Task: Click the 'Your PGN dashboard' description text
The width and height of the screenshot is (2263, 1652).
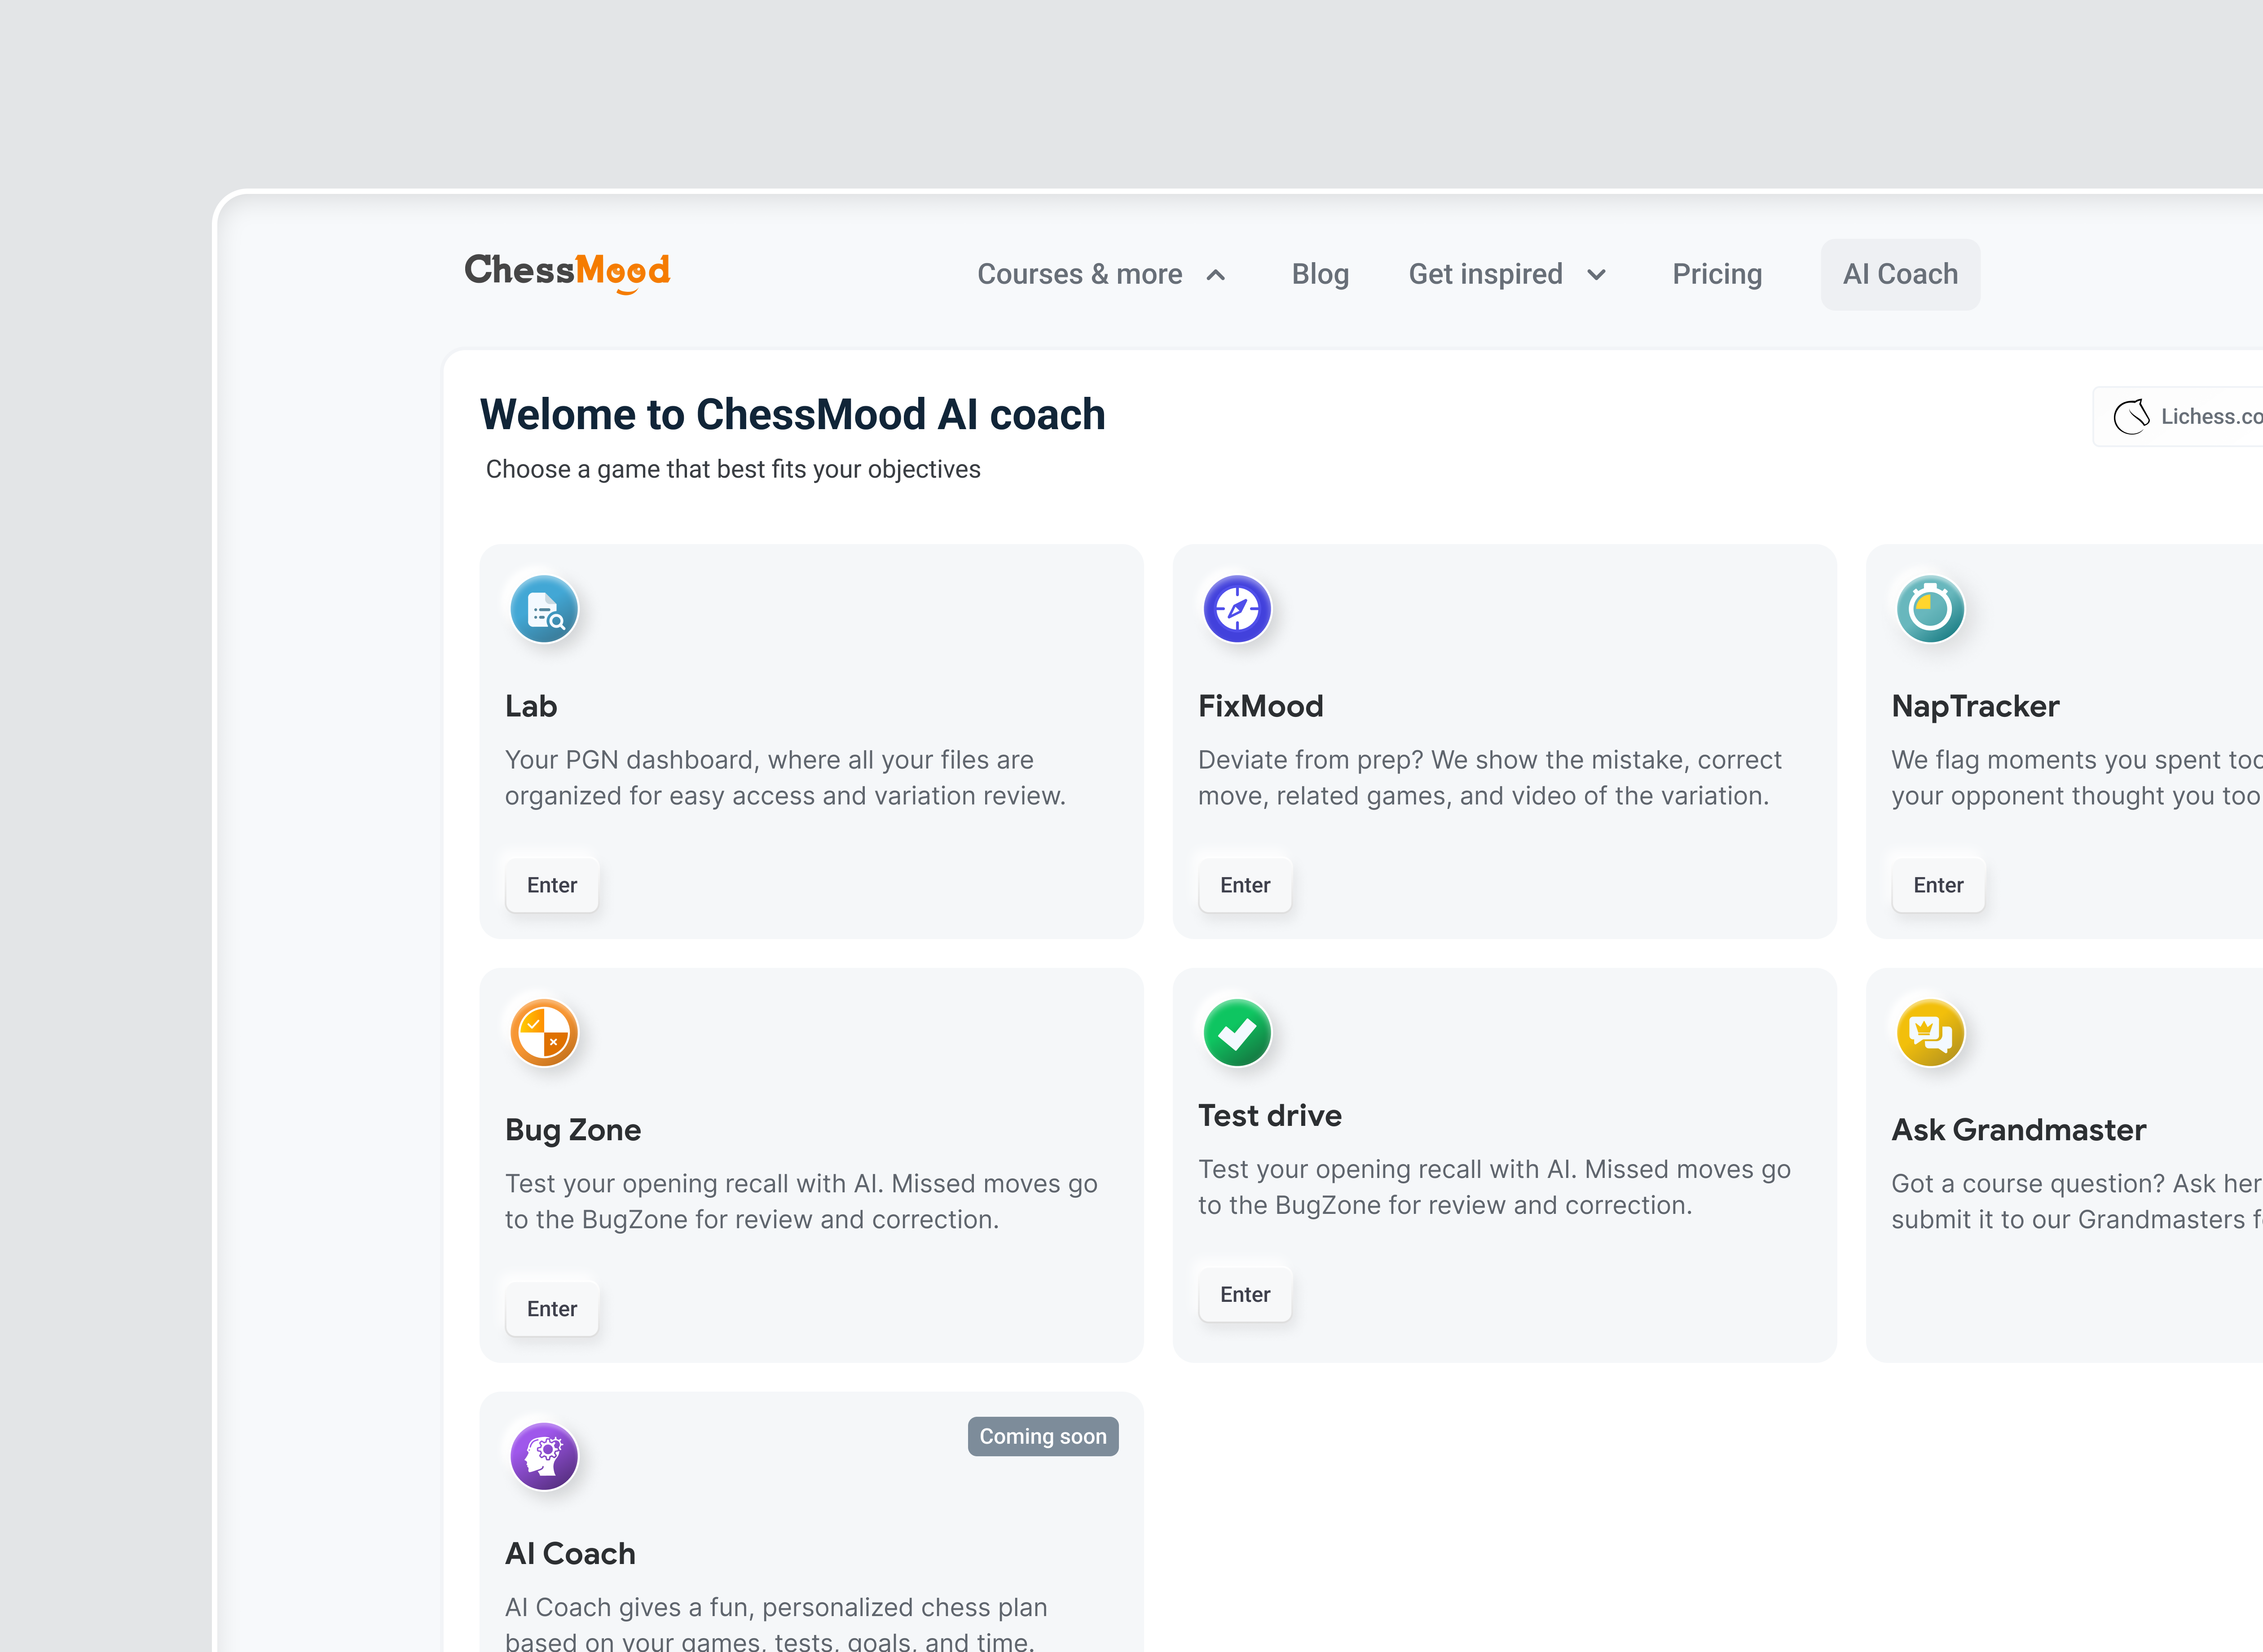Action: pos(785,778)
